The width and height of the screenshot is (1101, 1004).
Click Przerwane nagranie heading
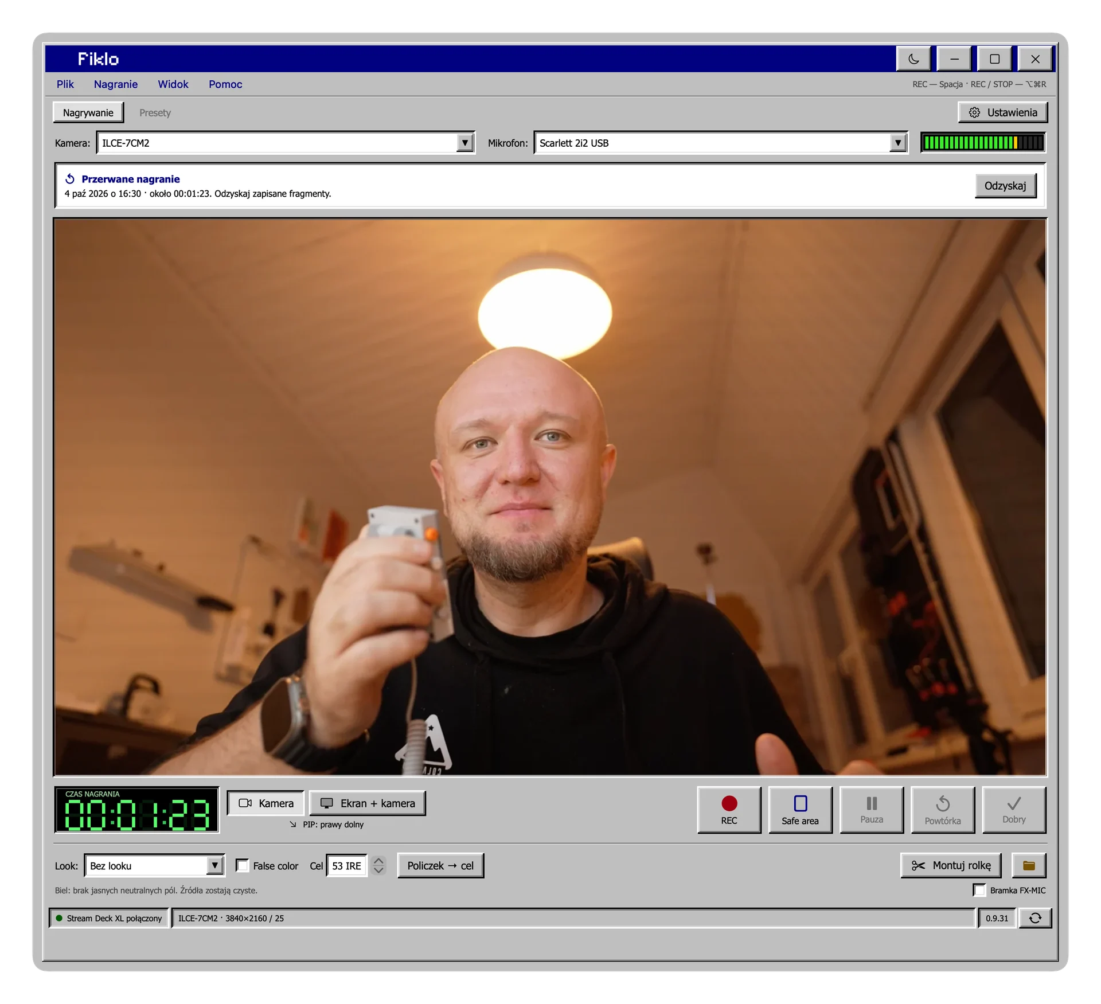130,179
